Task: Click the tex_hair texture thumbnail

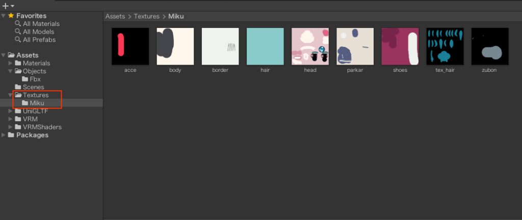Action: pos(445,46)
